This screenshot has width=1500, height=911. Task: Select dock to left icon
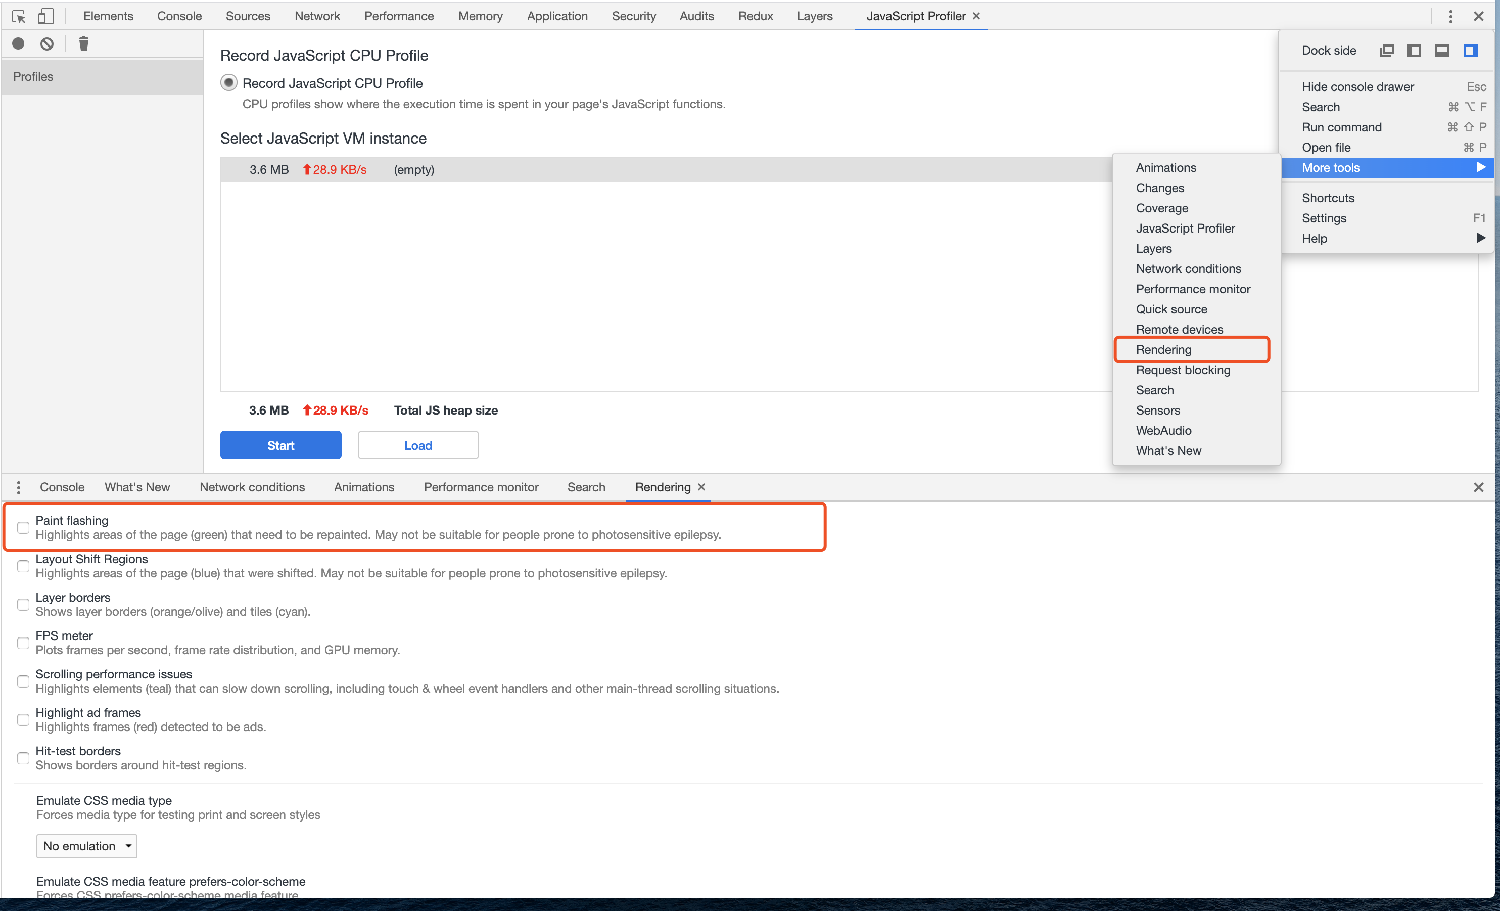[1414, 51]
